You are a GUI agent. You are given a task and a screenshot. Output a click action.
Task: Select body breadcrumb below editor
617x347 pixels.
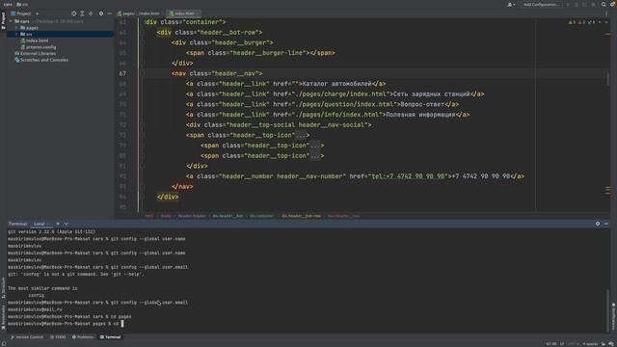click(x=166, y=216)
